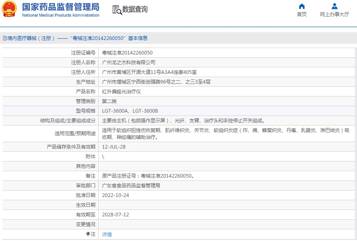Click the 数据查询 magnifier document icon
This screenshot has height=241, width=357.
click(x=117, y=10)
